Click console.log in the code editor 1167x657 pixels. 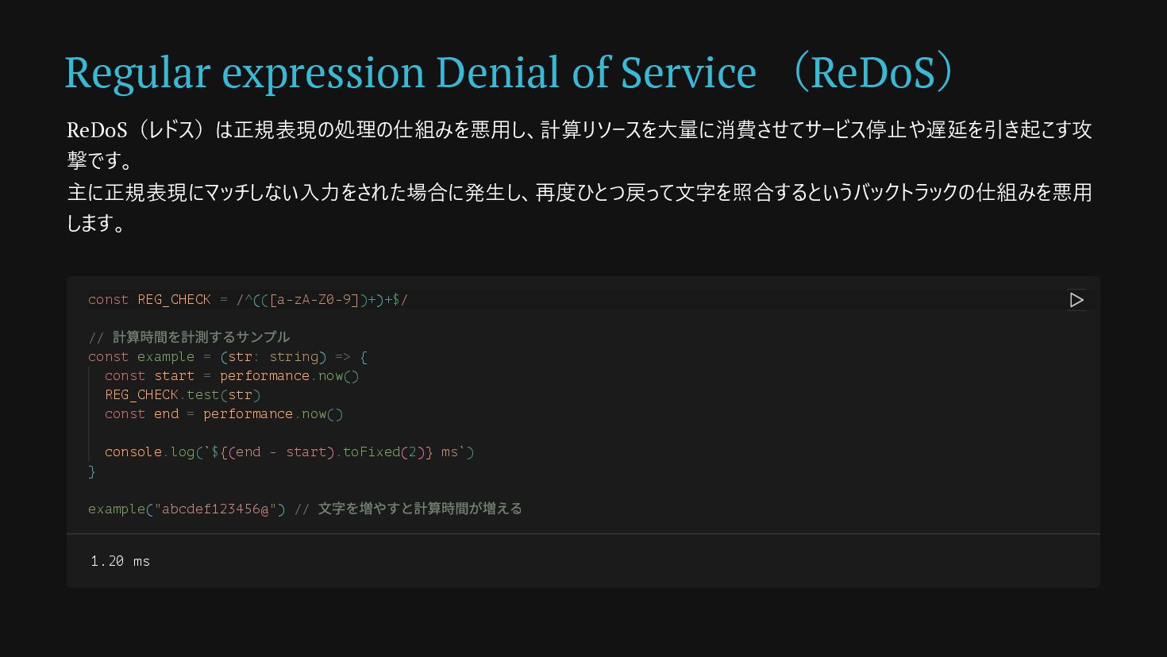(149, 451)
